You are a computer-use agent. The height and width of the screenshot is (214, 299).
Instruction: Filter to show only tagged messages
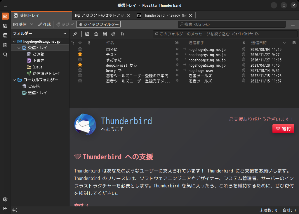(114, 34)
